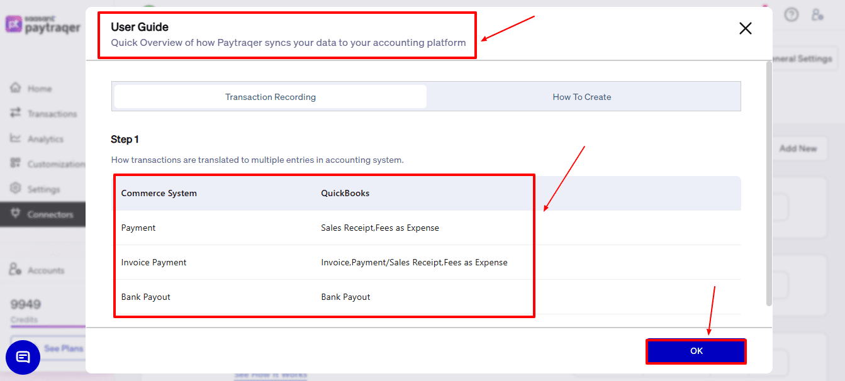The image size is (845, 381).
Task: Open the user profile icon
Action: pos(817,14)
